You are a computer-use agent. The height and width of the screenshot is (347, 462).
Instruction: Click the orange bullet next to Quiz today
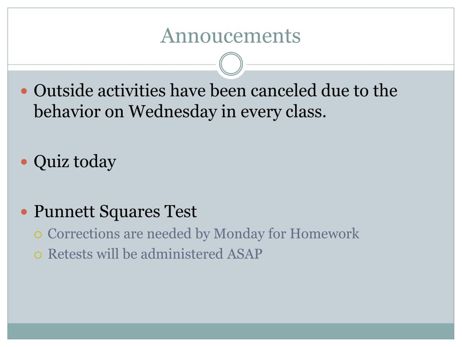[24, 162]
